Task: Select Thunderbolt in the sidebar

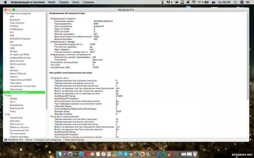Action: [16, 45]
